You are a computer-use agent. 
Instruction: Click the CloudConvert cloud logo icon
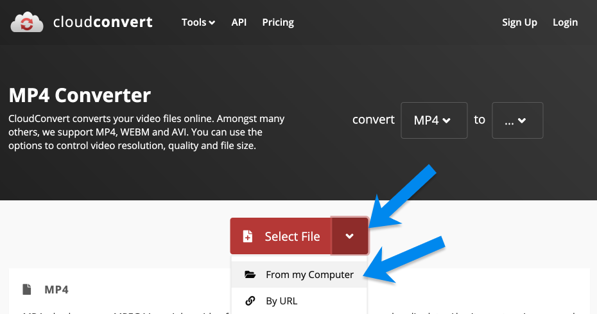pyautogui.click(x=27, y=22)
